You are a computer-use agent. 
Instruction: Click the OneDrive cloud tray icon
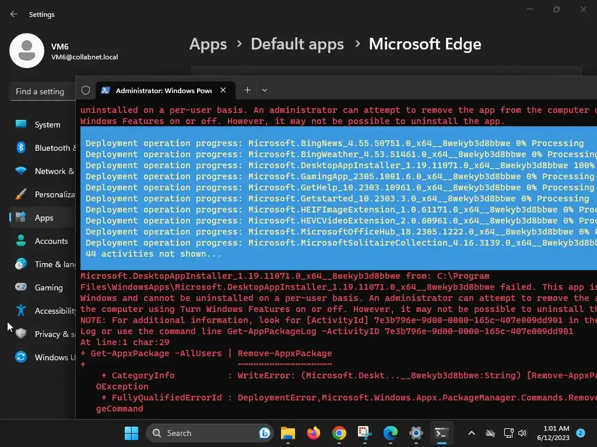[490, 433]
